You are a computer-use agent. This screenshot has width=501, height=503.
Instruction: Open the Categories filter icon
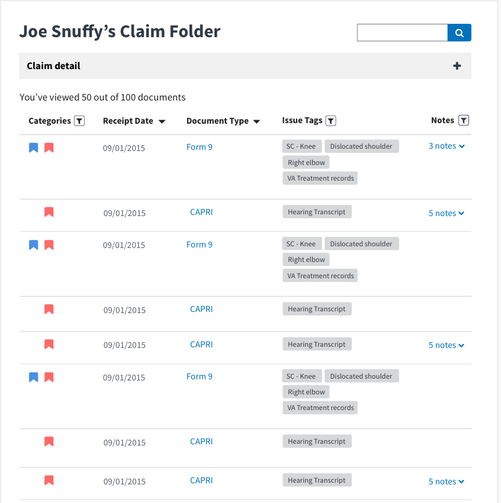point(79,121)
